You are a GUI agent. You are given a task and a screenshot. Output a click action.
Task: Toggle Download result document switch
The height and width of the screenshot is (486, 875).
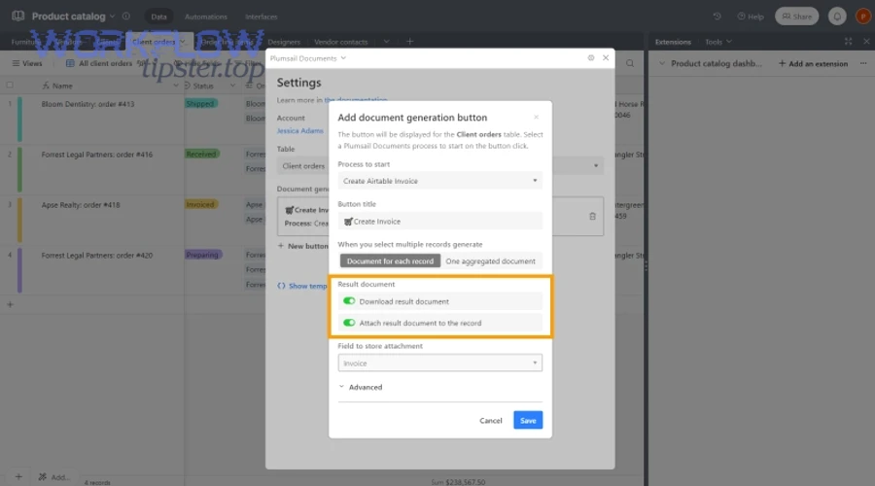[x=349, y=301]
